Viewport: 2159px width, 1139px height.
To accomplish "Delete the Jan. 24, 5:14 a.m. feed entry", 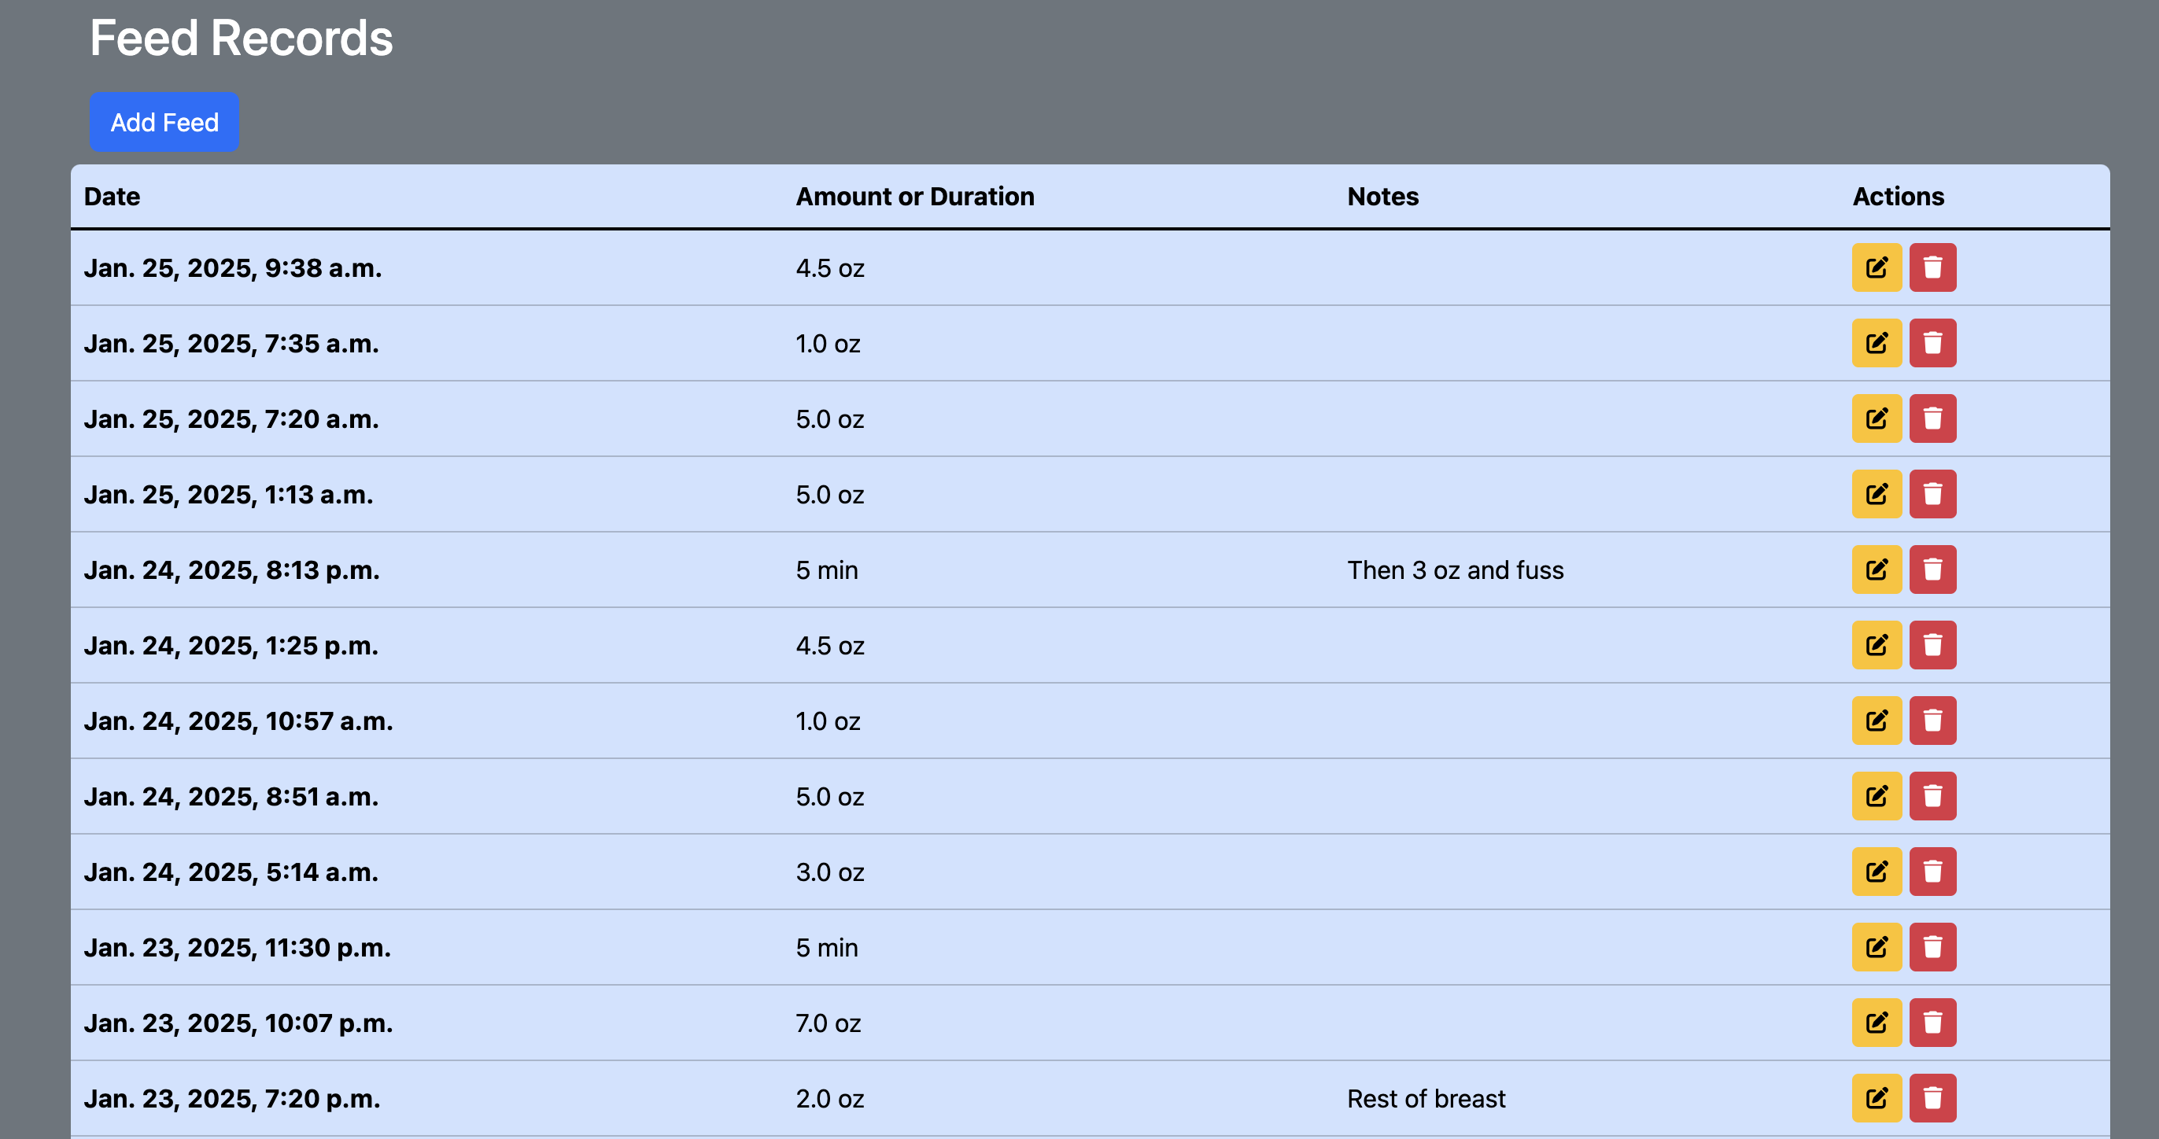I will pos(1933,872).
